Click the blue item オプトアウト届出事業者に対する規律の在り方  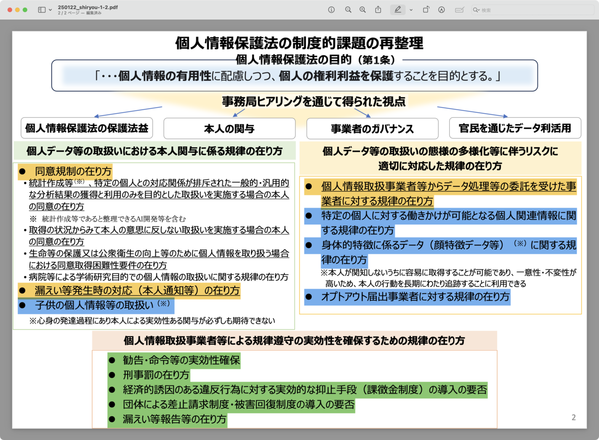408,297
